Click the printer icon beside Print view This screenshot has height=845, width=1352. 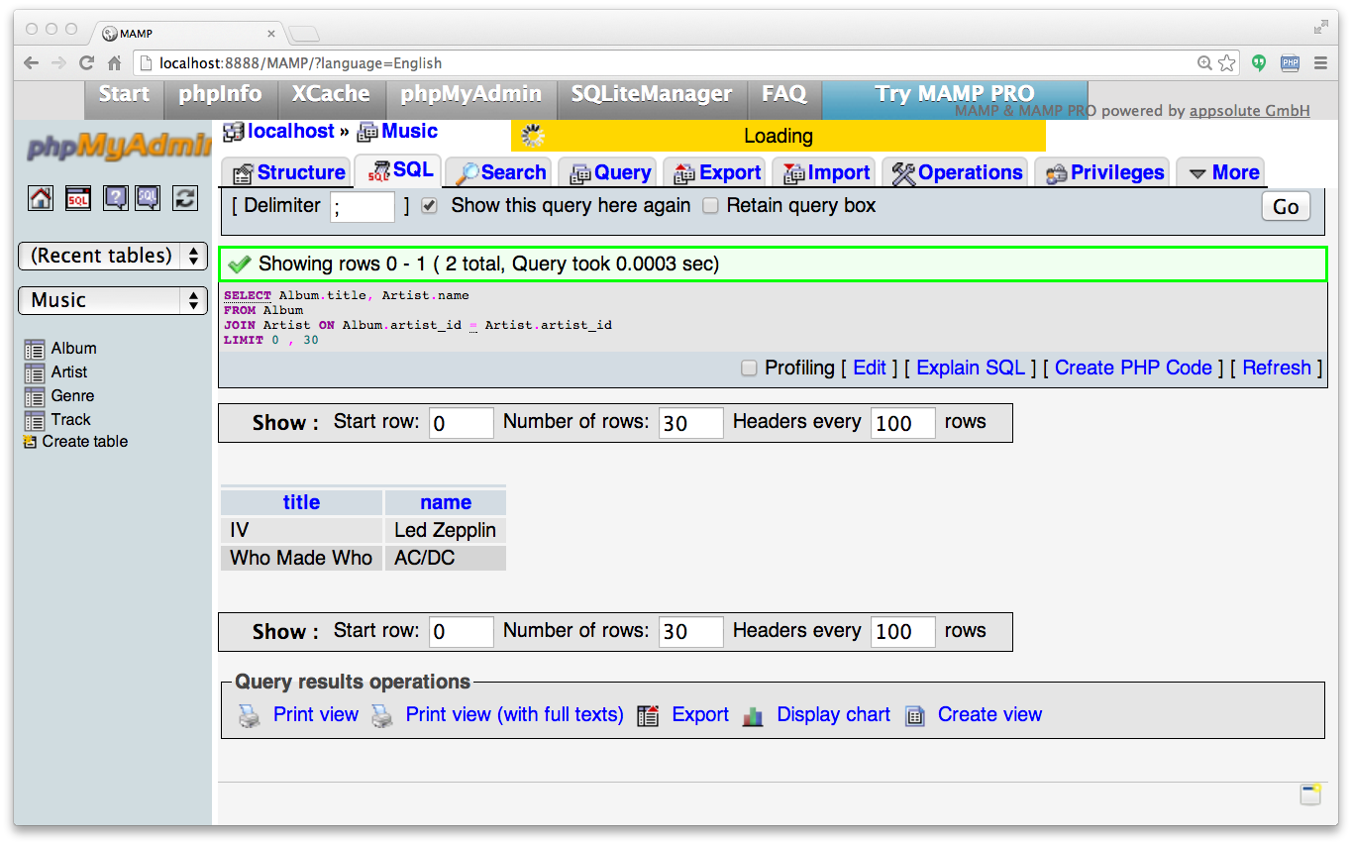pyautogui.click(x=250, y=716)
